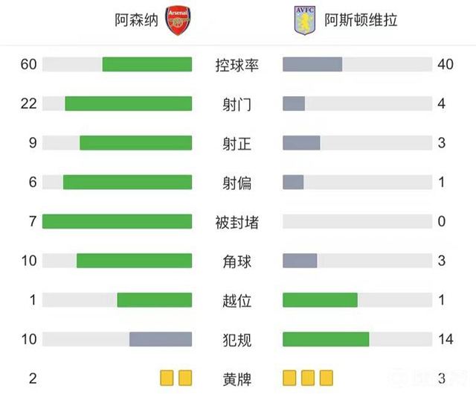Click the 被封堵 stat label
Viewport: 476px width, 394px height.
[x=237, y=221]
